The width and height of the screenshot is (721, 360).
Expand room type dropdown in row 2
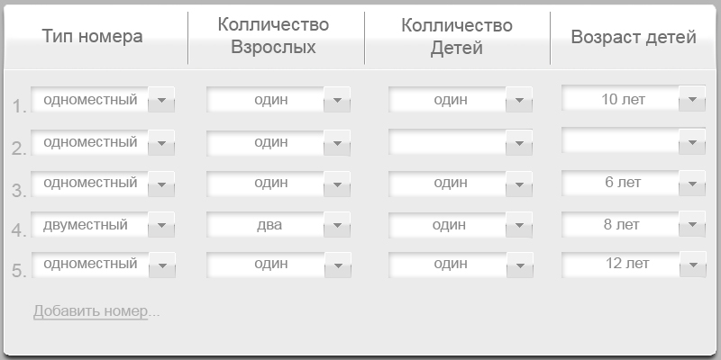pos(161,143)
